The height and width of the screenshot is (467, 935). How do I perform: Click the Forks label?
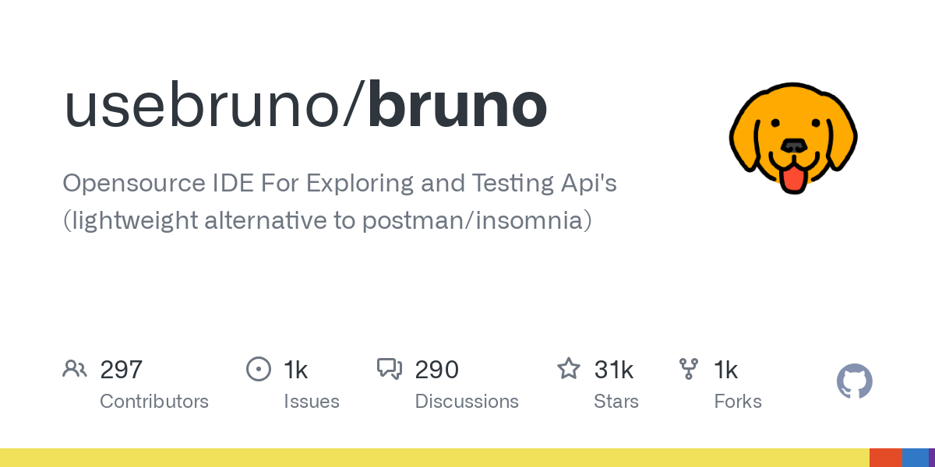pyautogui.click(x=738, y=402)
